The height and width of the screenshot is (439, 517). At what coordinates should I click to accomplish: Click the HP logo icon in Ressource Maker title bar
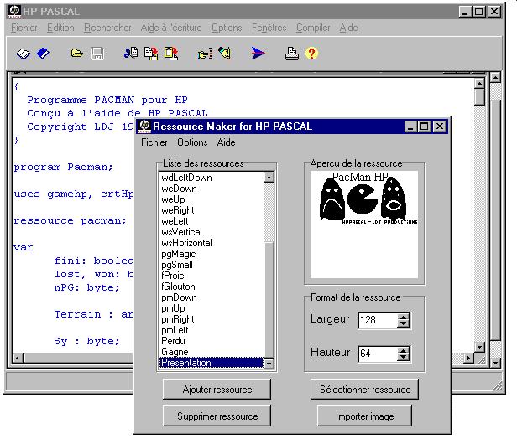point(144,127)
